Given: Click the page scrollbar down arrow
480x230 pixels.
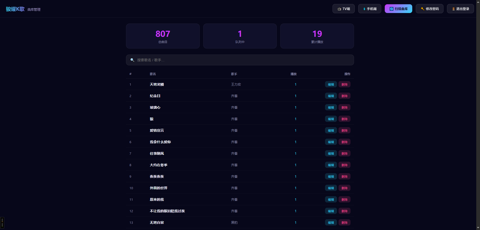Looking at the screenshot, I should pos(478,228).
